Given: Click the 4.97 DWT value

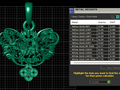Looking at the screenshot, I should [112, 59].
